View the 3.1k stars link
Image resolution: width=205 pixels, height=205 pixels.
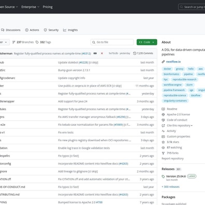170,142
